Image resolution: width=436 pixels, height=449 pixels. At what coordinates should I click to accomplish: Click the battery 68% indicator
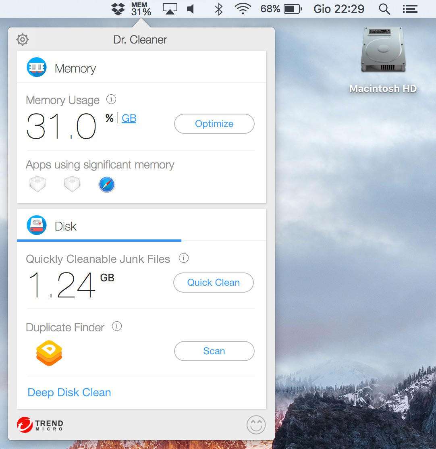281,9
